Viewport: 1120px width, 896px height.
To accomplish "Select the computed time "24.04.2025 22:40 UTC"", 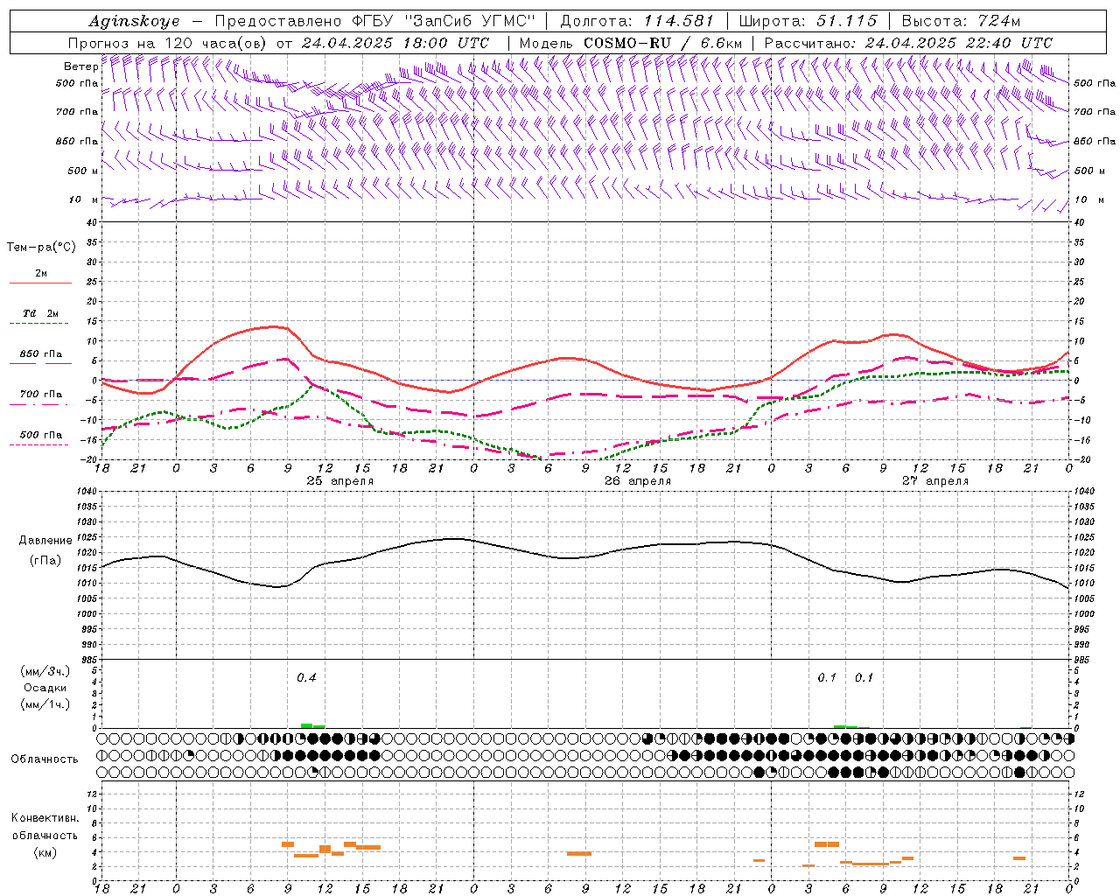I will click(959, 43).
